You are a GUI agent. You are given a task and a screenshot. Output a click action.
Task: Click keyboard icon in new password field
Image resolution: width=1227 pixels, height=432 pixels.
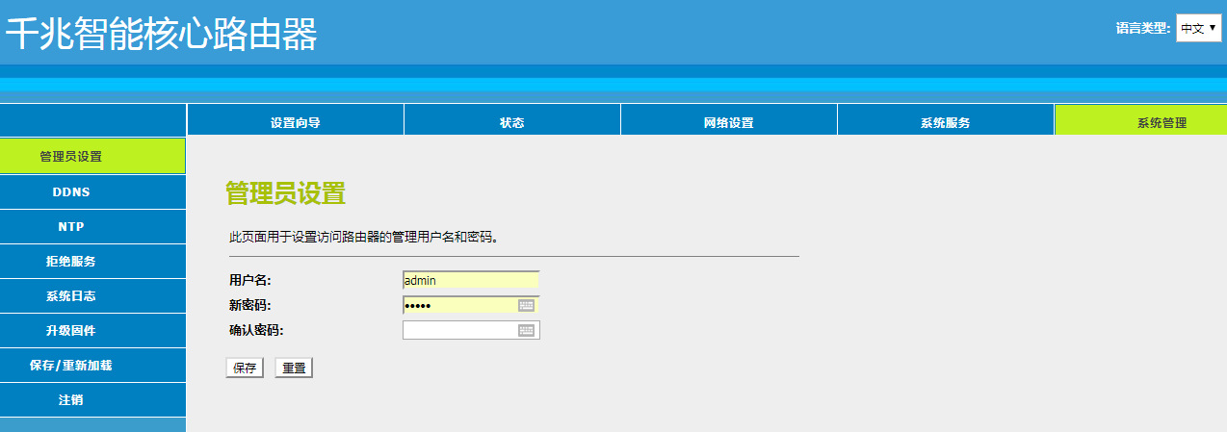coord(526,305)
